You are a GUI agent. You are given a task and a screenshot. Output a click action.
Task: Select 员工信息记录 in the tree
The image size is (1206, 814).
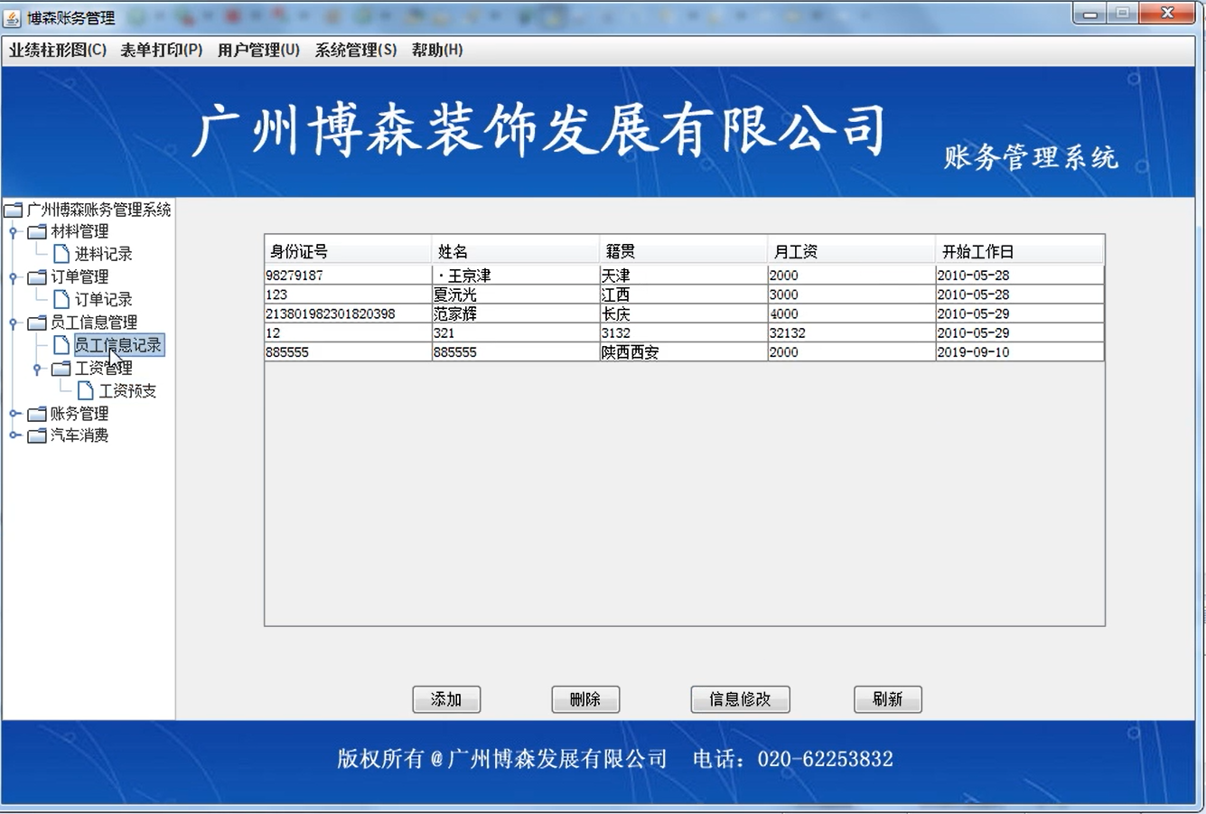118,345
